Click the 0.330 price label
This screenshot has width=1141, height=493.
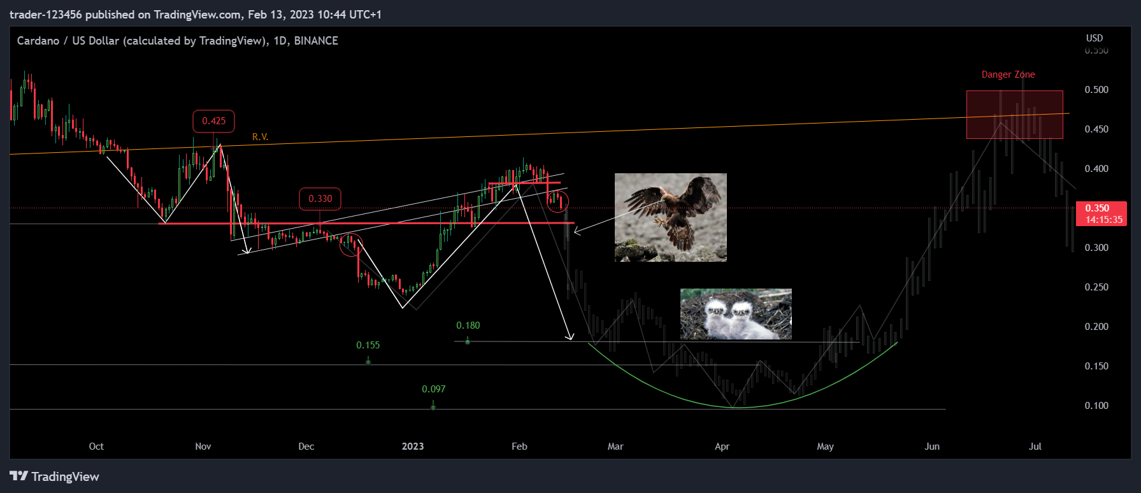pos(320,199)
